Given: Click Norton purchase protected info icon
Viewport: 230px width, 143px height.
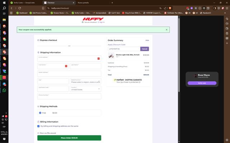Looking at the screenshot, I should tap(139, 82).
